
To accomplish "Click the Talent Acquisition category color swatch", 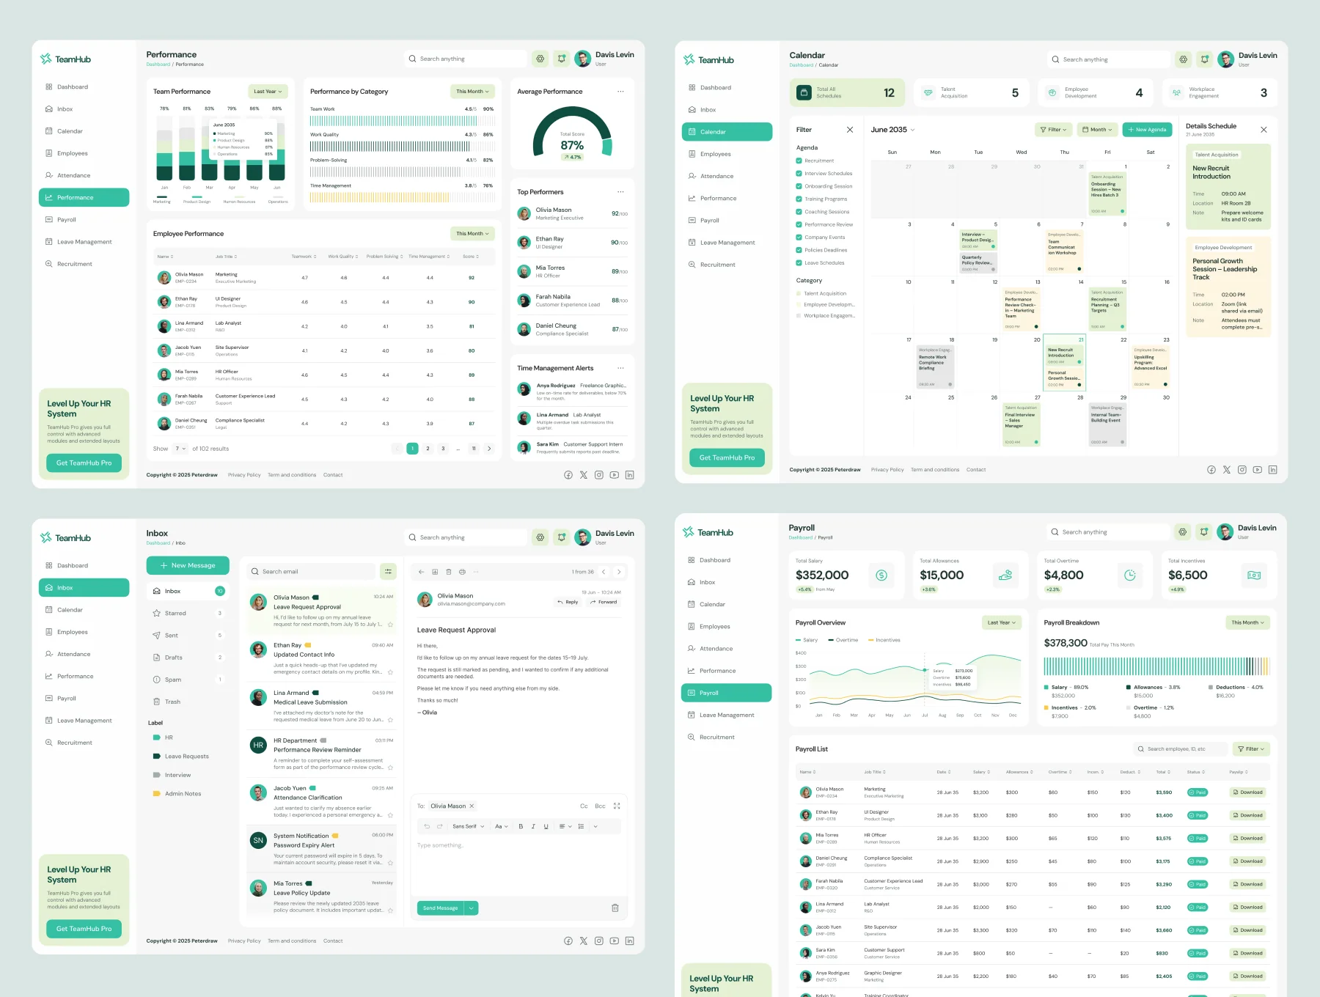I will coord(798,293).
